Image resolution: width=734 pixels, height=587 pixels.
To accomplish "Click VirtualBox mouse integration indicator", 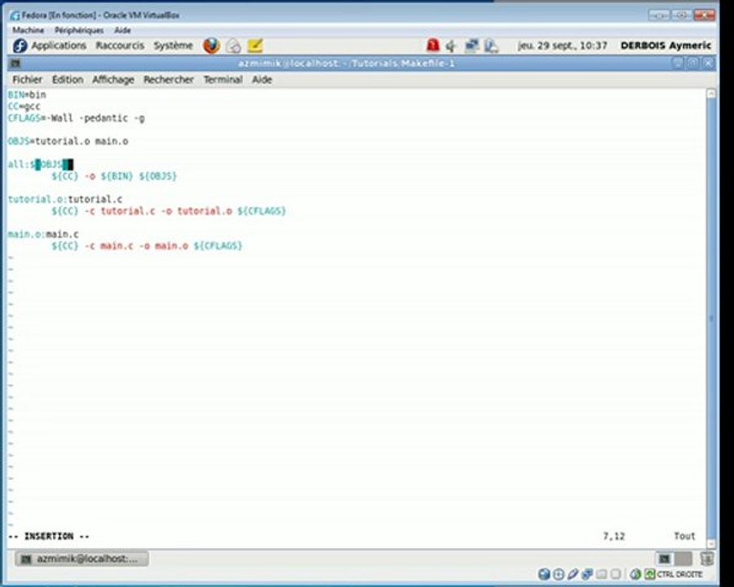I will (x=635, y=574).
